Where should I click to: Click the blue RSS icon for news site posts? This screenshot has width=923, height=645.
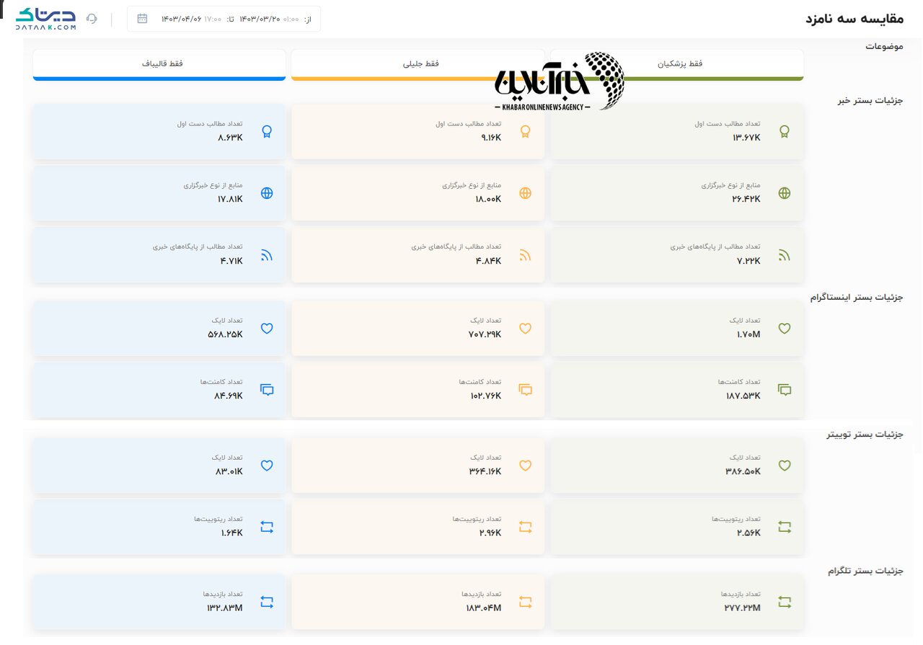point(267,254)
